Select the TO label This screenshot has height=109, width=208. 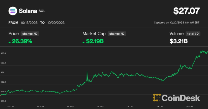pyautogui.click(x=42, y=23)
